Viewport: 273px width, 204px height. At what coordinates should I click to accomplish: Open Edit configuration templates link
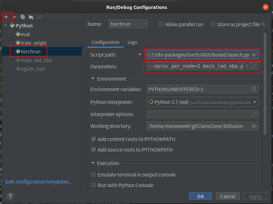point(39,182)
